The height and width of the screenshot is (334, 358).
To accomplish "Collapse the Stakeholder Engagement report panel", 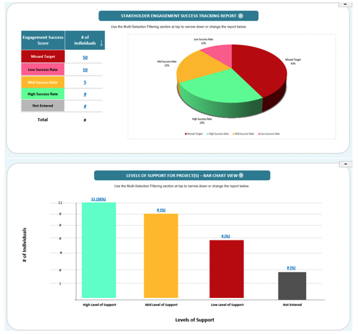I will (x=345, y=4).
